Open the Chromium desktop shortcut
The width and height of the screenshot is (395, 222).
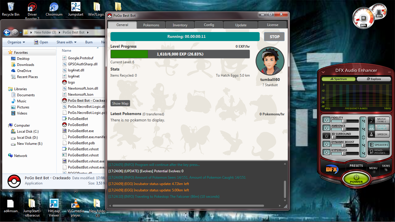[54, 9]
